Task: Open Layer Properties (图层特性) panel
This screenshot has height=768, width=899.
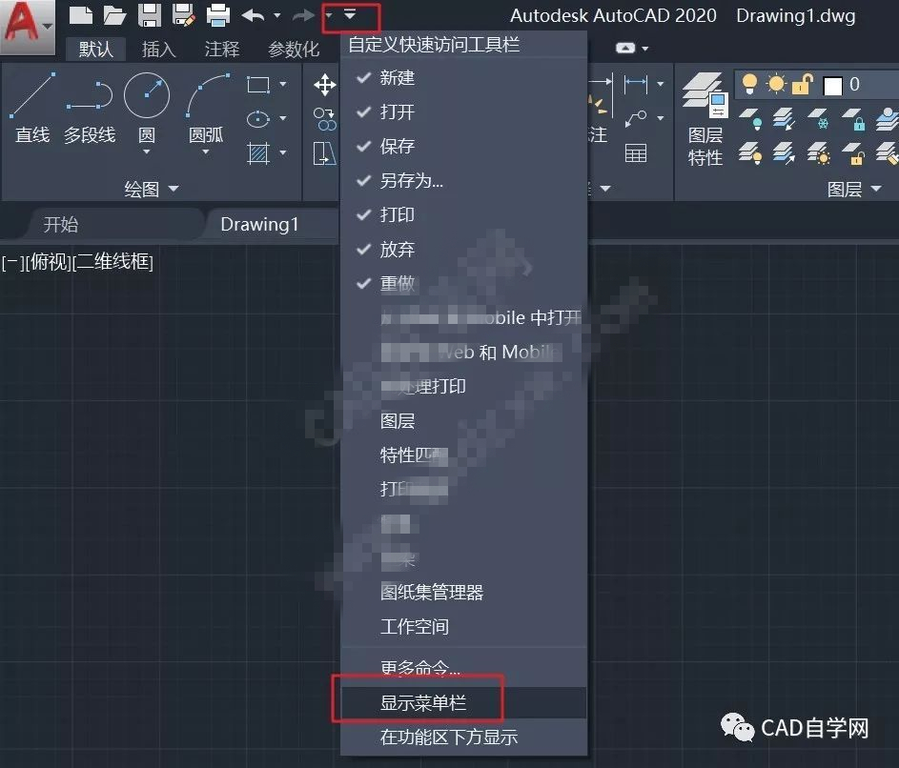Action: coord(705,119)
